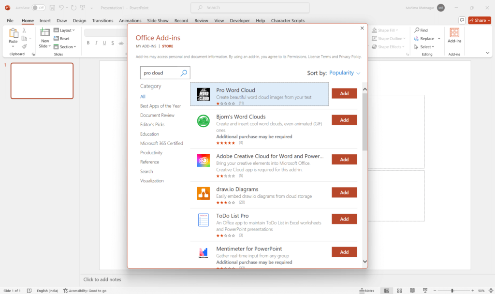Open the MY ADD-INS tab
Image resolution: width=495 pixels, height=294 pixels.
[146, 46]
